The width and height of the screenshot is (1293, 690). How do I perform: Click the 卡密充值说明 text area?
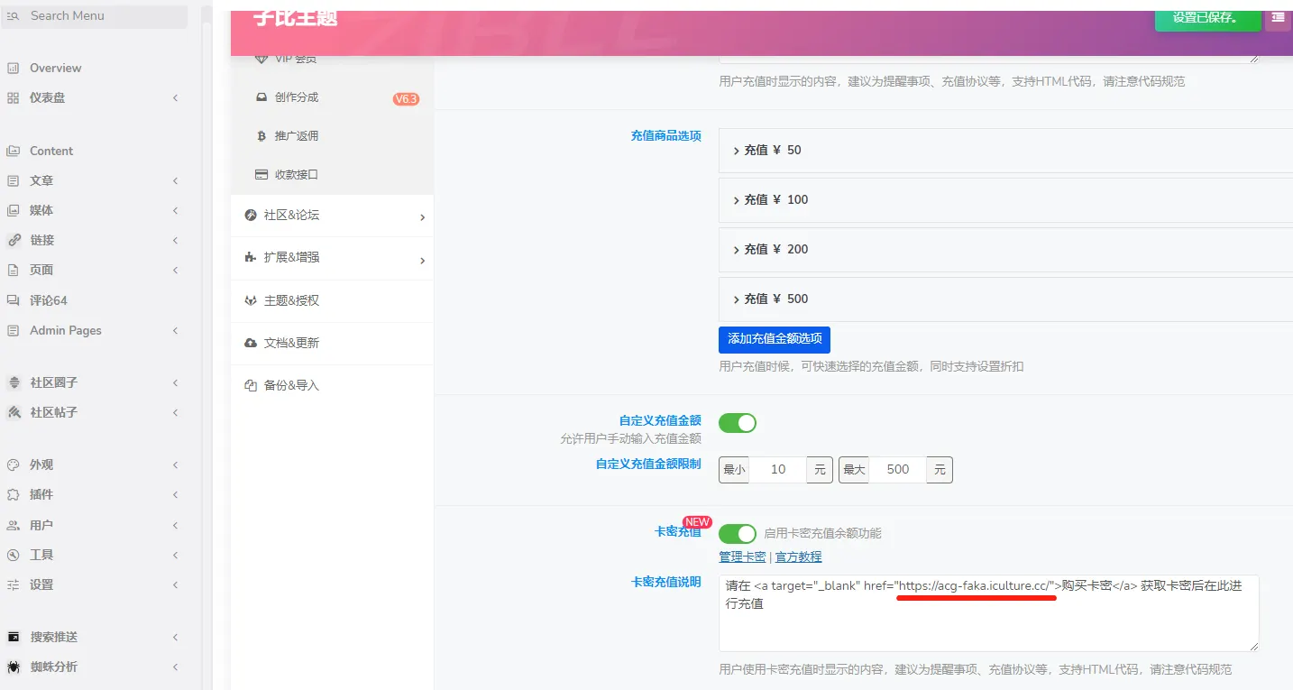[989, 613]
